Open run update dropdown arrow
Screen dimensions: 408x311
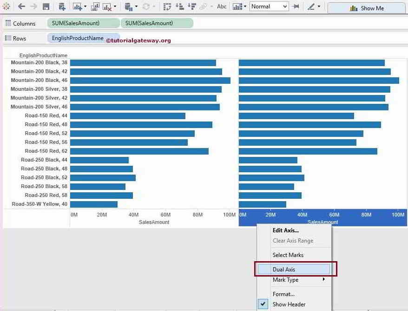pos(154,7)
